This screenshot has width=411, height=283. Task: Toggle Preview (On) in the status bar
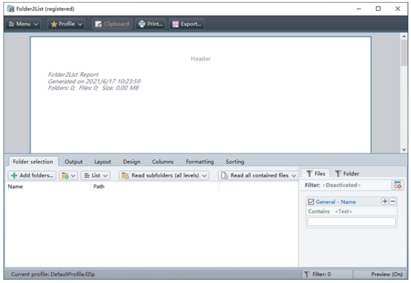pyautogui.click(x=386, y=274)
